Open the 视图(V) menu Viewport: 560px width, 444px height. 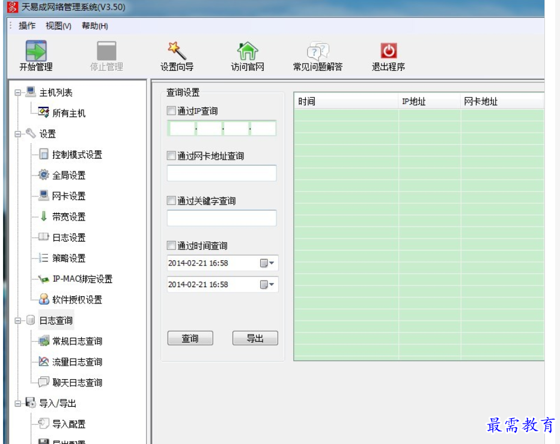click(x=58, y=26)
